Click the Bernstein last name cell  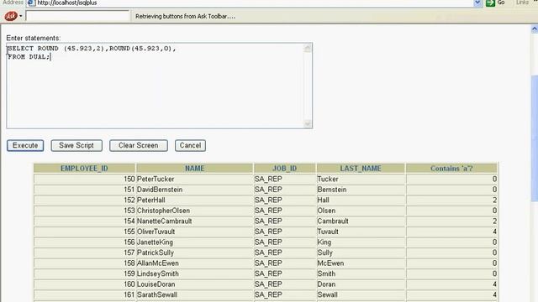click(x=361, y=190)
